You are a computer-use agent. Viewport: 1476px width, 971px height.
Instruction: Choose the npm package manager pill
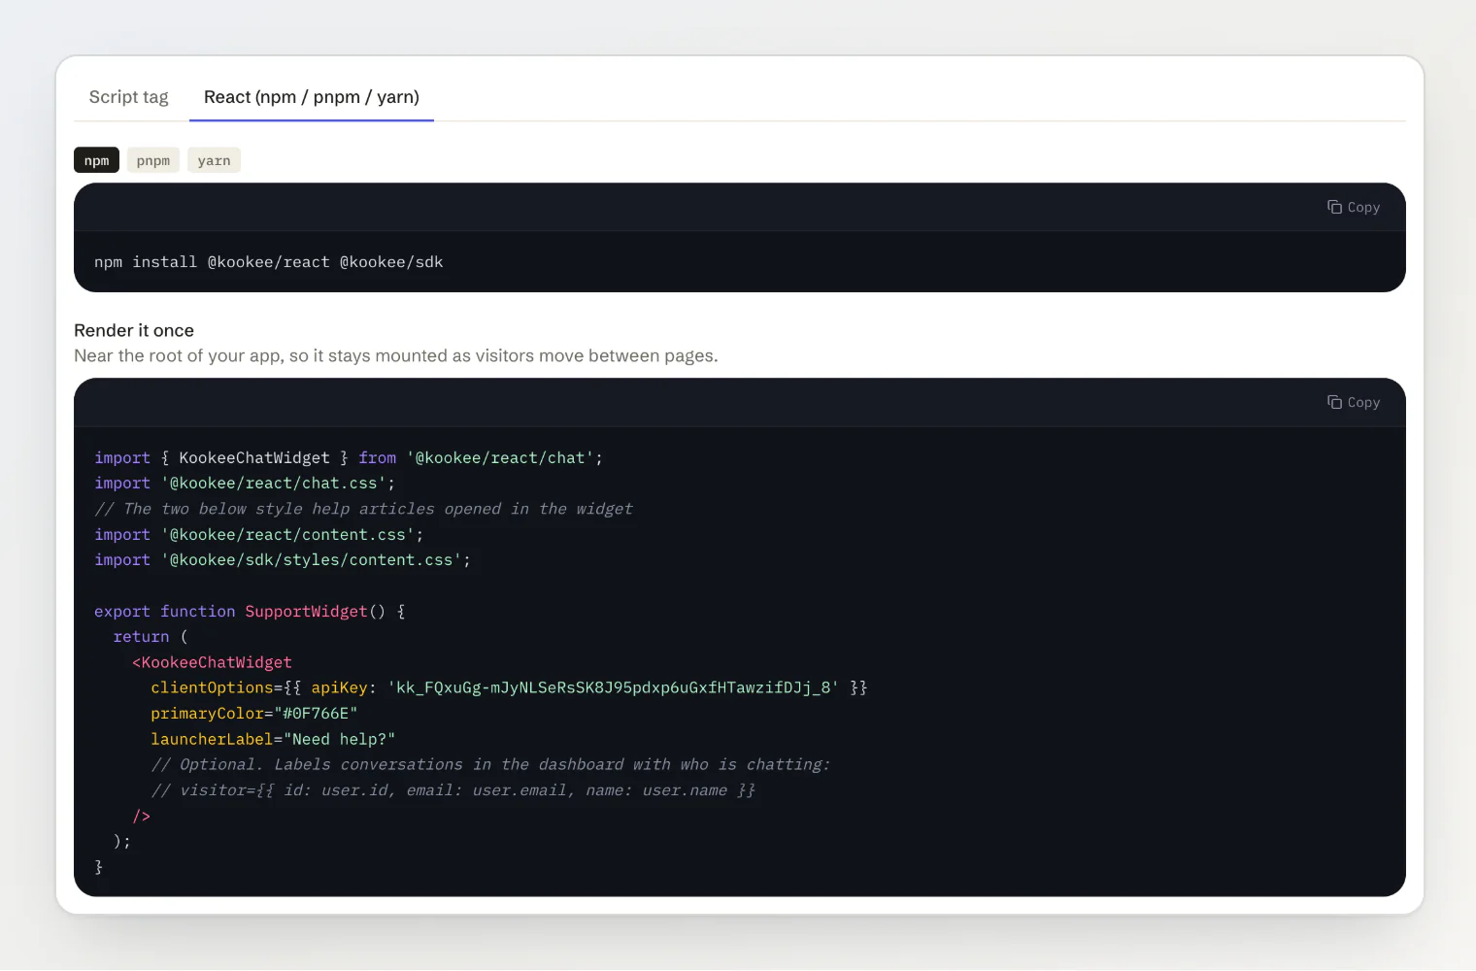[x=96, y=160]
